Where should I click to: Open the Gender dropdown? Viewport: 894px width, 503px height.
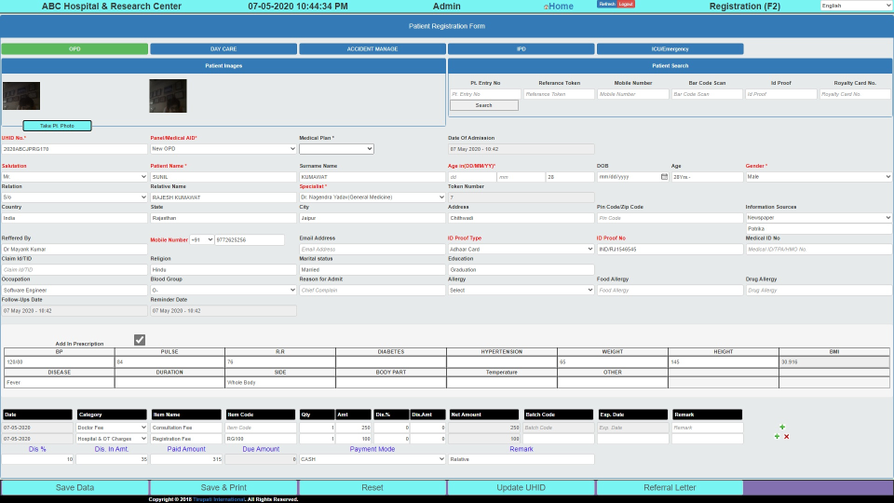pos(819,177)
